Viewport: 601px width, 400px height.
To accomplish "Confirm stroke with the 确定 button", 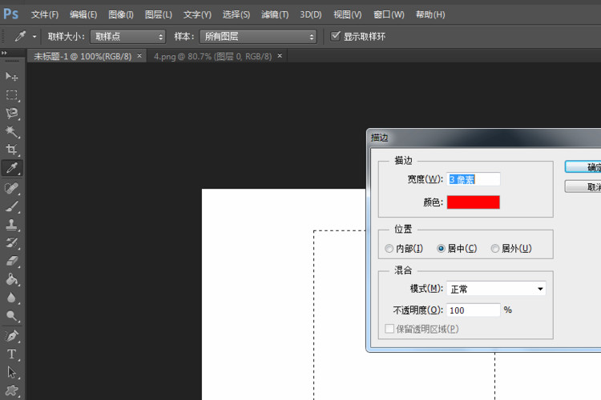I will tap(583, 167).
